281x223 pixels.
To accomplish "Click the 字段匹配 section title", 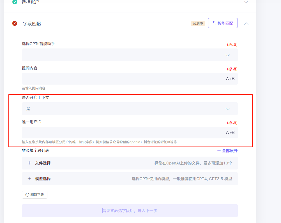I will click(32, 24).
